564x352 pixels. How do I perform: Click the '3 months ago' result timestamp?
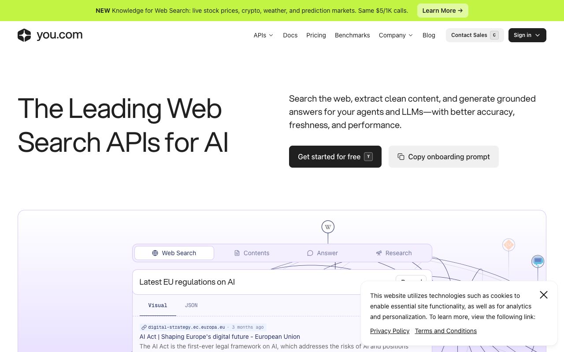pyautogui.click(x=248, y=327)
